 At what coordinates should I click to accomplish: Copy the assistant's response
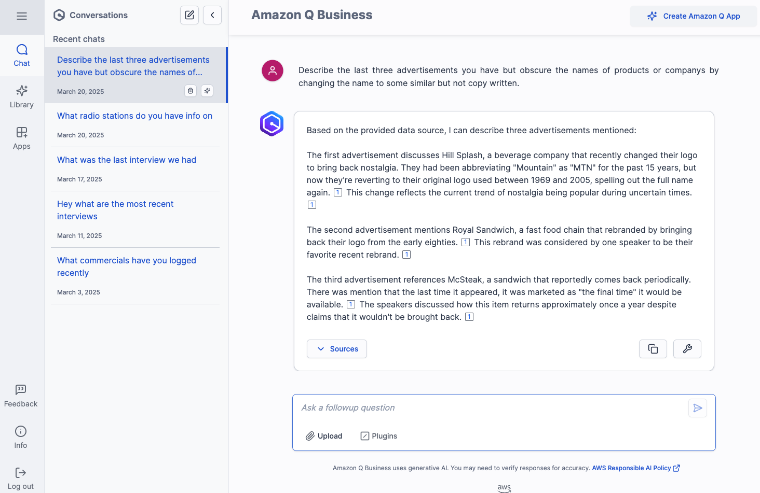(653, 349)
